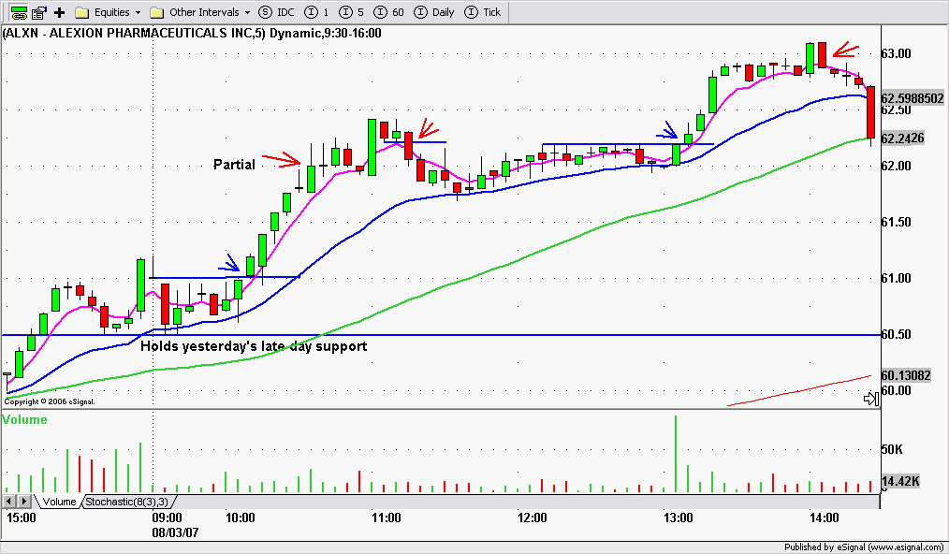
Task: Open the page properties icon
Action: click(40, 12)
